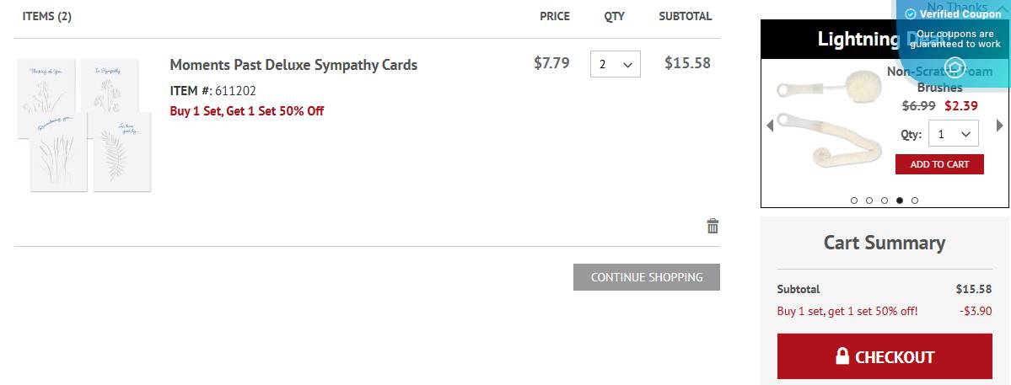1011x385 pixels.
Task: Select third Lightning Deals carousel dot
Action: coord(885,201)
